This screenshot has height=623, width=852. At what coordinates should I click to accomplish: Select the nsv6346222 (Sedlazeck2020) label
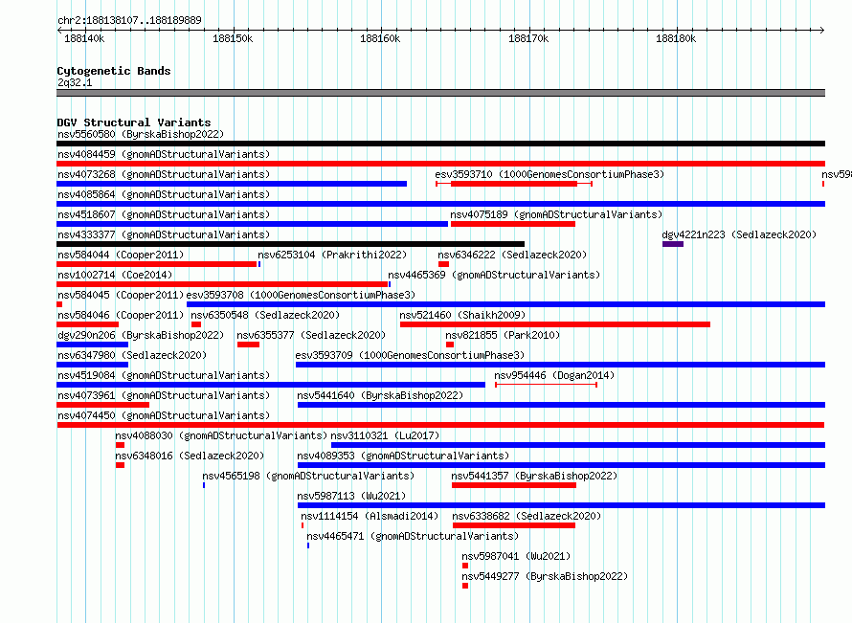pos(512,255)
